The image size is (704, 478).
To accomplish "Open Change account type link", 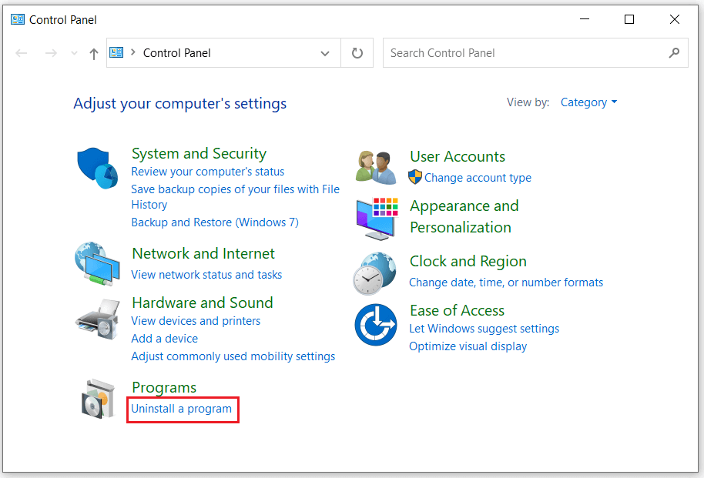I will coord(478,178).
